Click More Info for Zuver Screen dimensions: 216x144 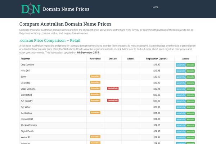tap(181, 77)
